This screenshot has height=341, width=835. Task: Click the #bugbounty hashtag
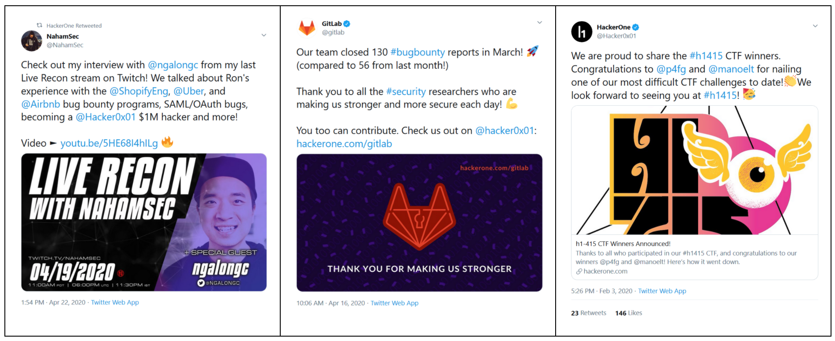click(417, 52)
